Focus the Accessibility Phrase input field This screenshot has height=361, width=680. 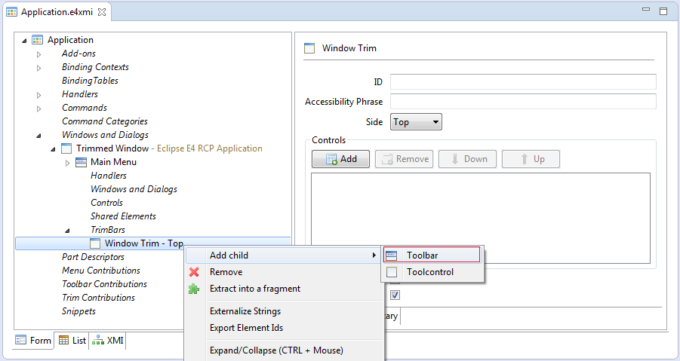click(x=523, y=101)
